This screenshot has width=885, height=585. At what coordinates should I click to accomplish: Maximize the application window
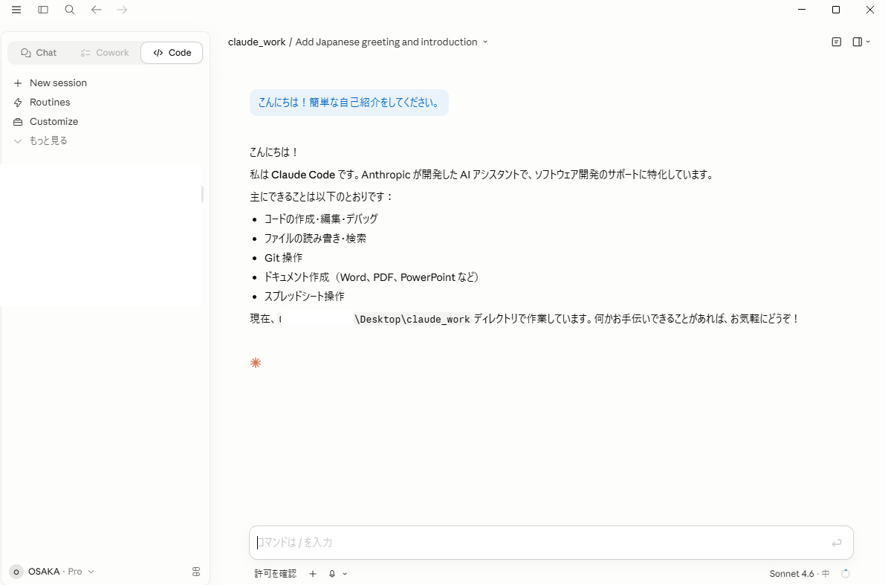coord(836,10)
